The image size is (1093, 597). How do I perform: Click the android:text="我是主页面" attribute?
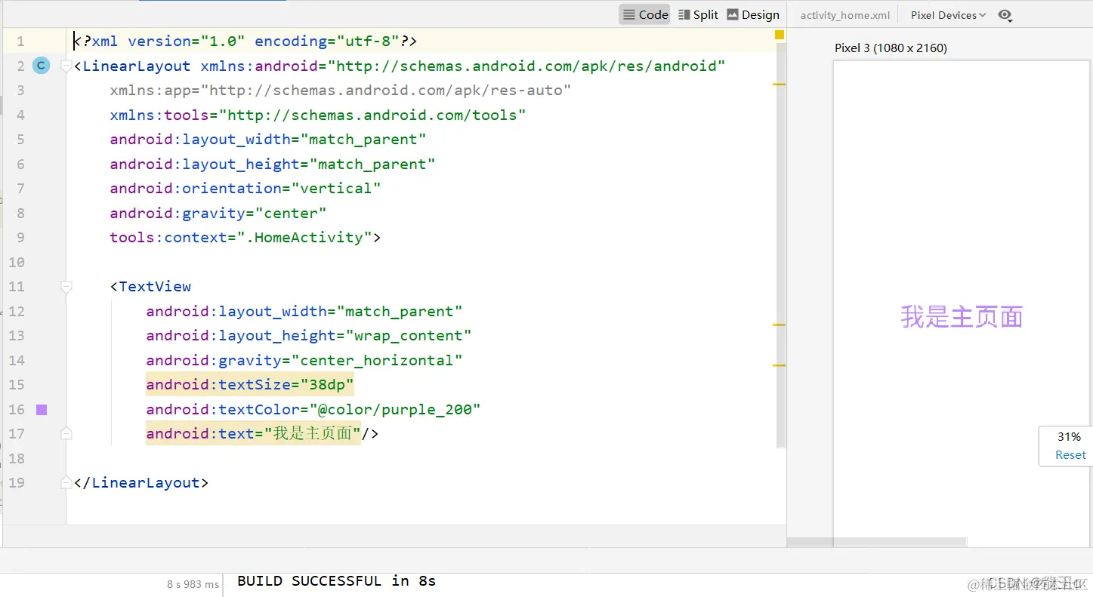point(254,433)
